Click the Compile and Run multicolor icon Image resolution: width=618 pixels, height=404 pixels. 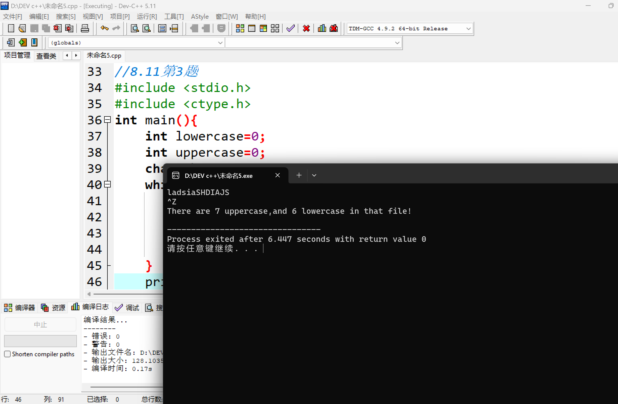tap(263, 28)
